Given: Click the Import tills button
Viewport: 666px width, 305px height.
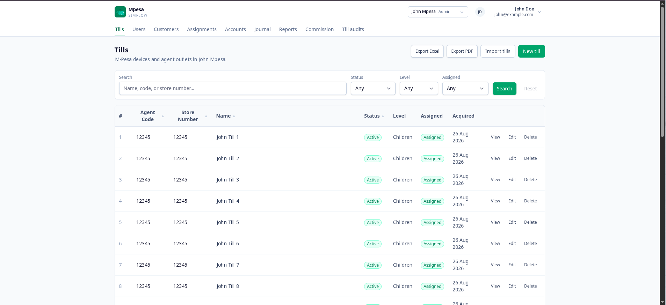Looking at the screenshot, I should 498,51.
